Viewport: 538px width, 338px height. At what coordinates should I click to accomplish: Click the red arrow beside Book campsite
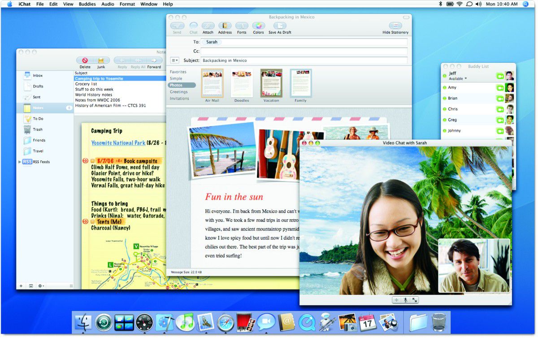[x=86, y=161]
